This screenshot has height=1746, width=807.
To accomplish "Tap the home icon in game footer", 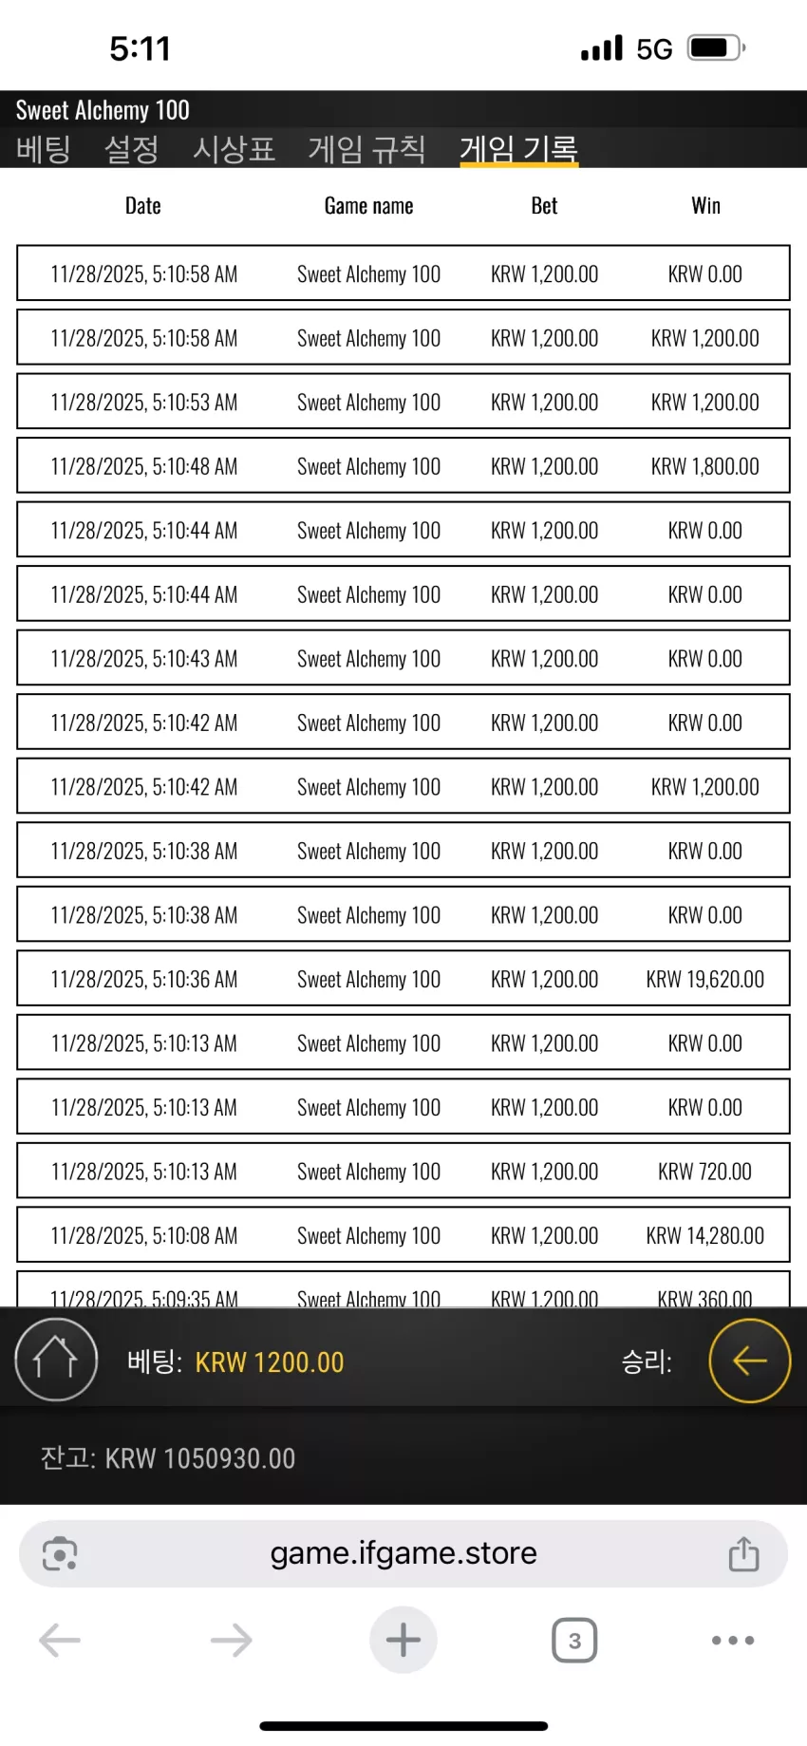I will [x=56, y=1360].
